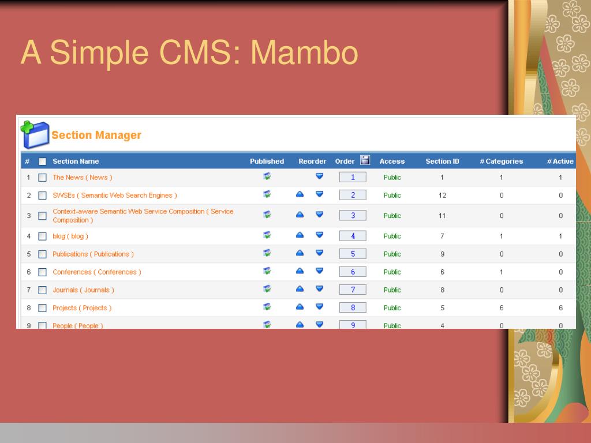Click Public access for Projects row

(x=392, y=308)
